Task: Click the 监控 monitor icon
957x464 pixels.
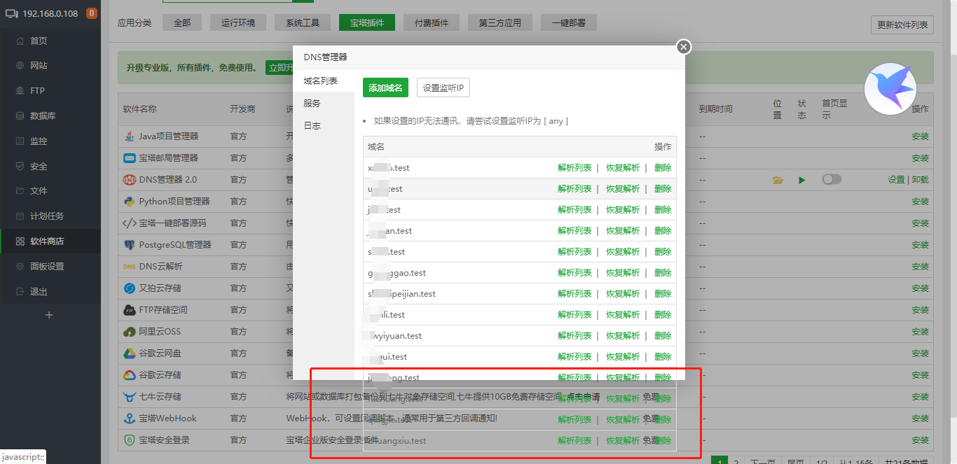Action: tap(20, 141)
